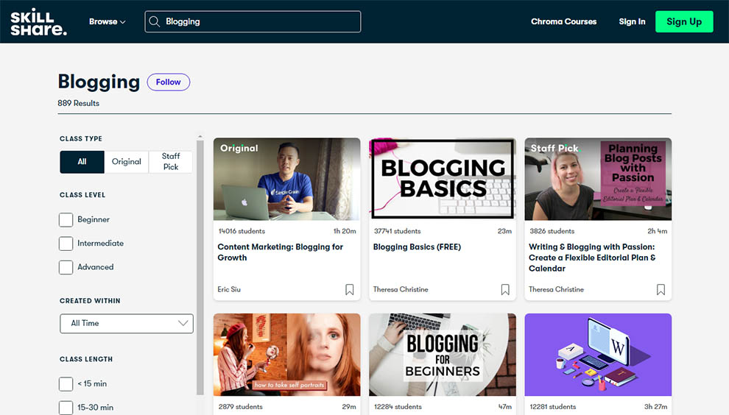Click the 'CREATED WITHIN' heading
The image size is (729, 415).
point(90,301)
